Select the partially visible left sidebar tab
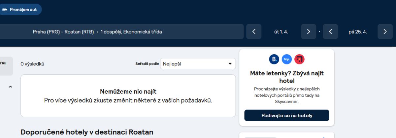The width and height of the screenshot is (396, 138). point(6,66)
